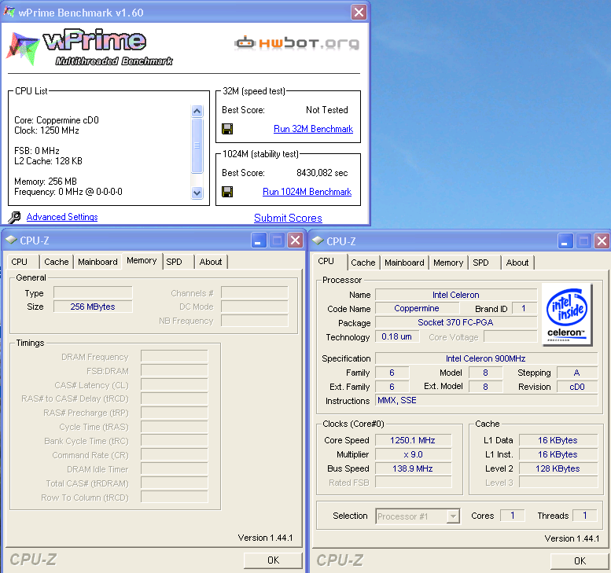Viewport: 611px width, 573px height.
Task: Switch to Mainboard tab in right CPU-Z
Action: 404,263
